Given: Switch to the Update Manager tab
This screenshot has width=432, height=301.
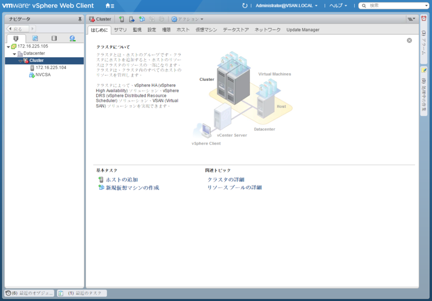Looking at the screenshot, I should tap(303, 30).
